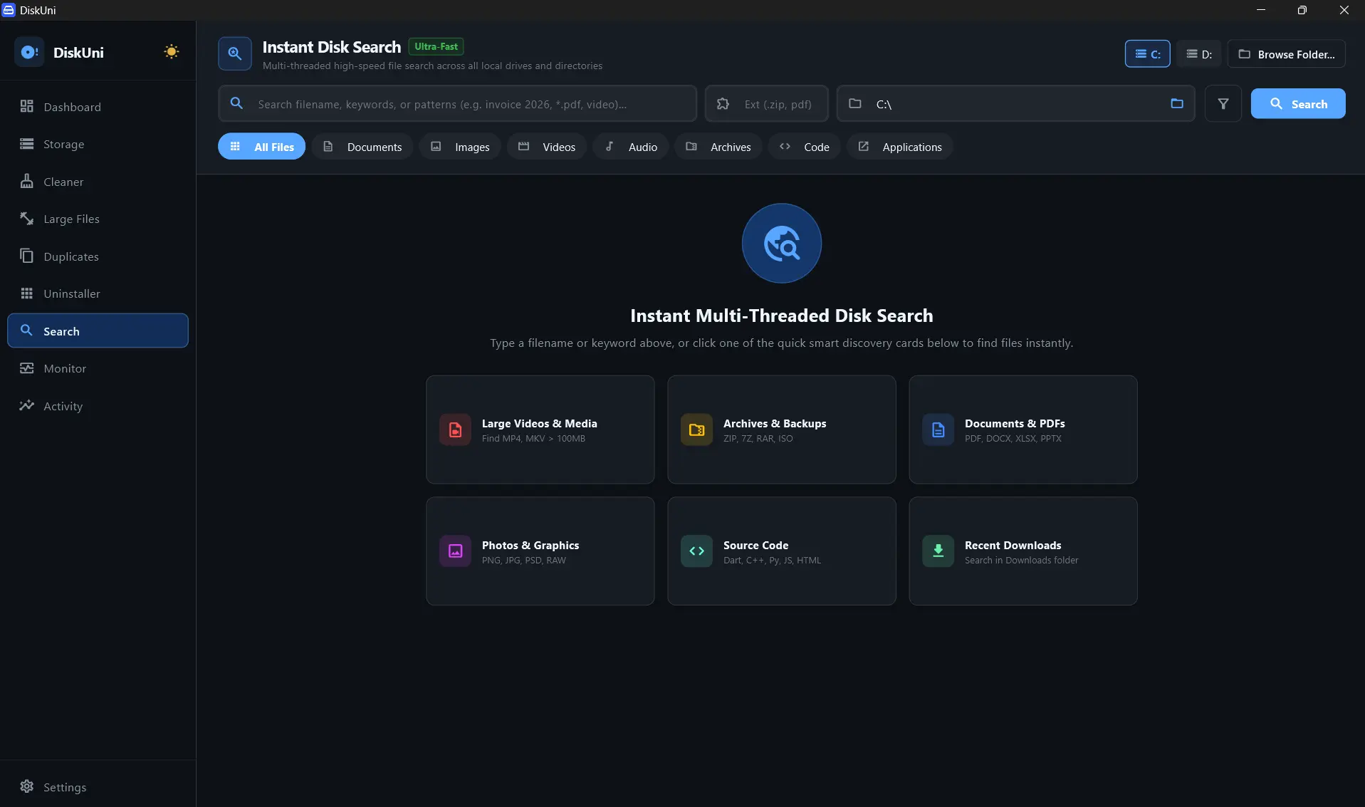Image resolution: width=1365 pixels, height=807 pixels.
Task: Toggle light theme with the sun icon
Action: (x=171, y=52)
